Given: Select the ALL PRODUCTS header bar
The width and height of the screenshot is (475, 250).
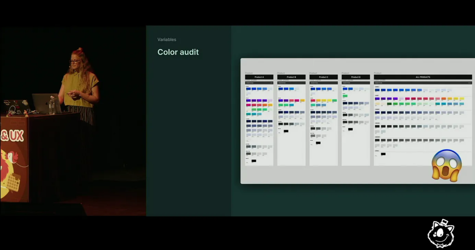Looking at the screenshot, I should click(x=423, y=77).
